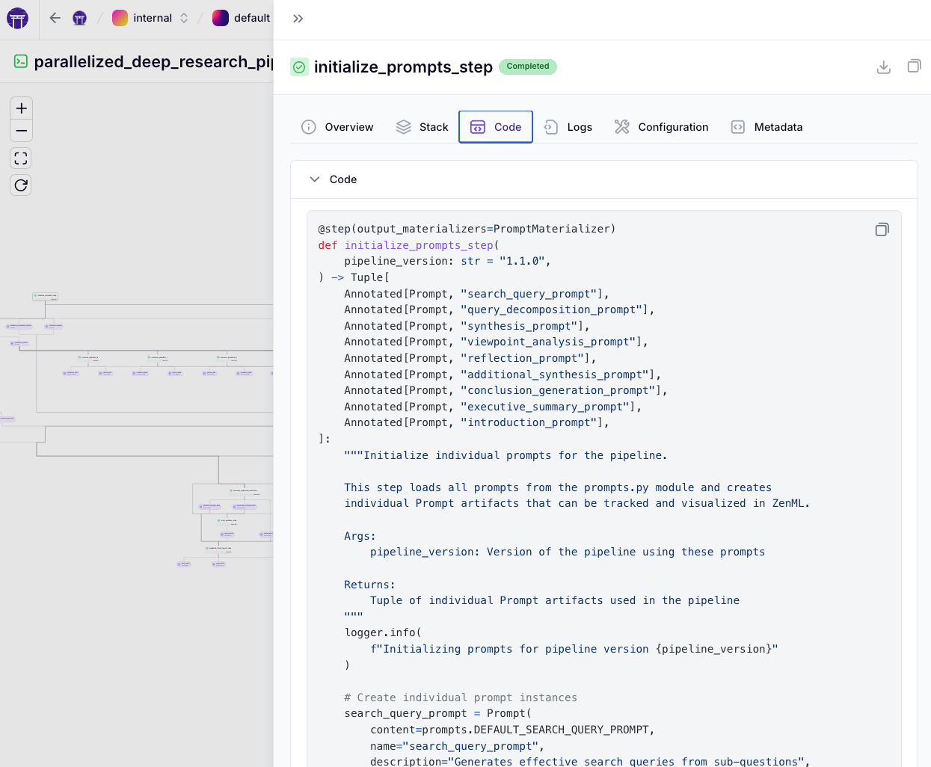Switch to the Logs tab
Image resolution: width=931 pixels, height=767 pixels.
point(568,127)
